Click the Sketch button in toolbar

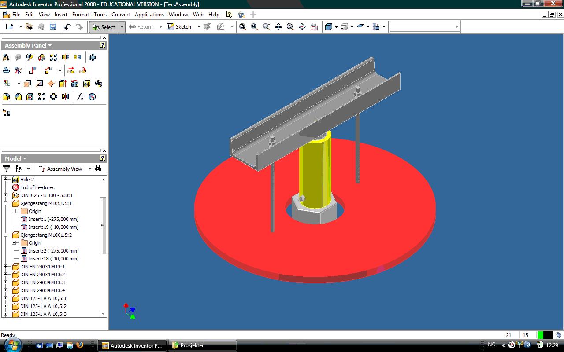pos(179,27)
